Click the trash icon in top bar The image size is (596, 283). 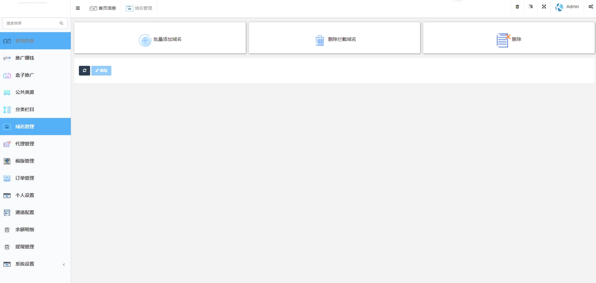pyautogui.click(x=517, y=7)
